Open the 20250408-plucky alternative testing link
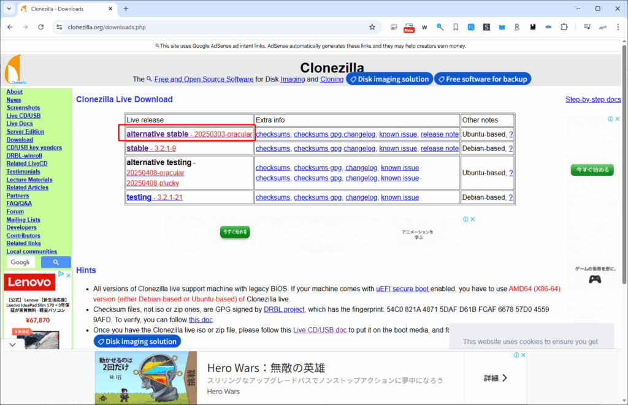Image resolution: width=628 pixels, height=405 pixels. pyautogui.click(x=153, y=183)
